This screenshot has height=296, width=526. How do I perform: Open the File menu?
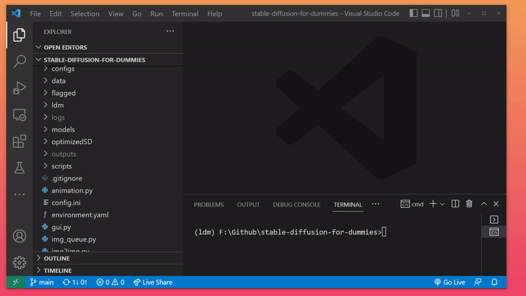pyautogui.click(x=36, y=14)
